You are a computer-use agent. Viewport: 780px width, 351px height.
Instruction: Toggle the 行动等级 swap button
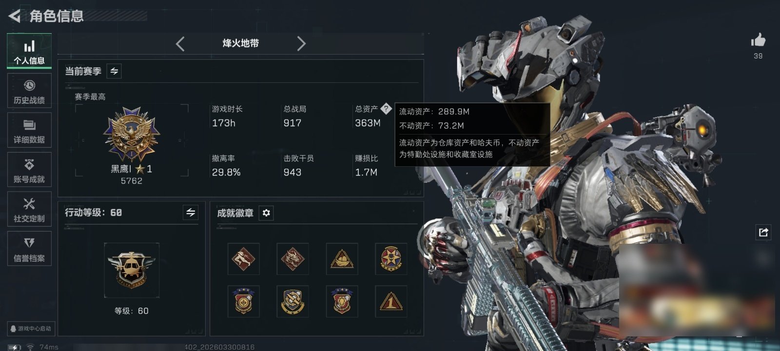point(191,213)
